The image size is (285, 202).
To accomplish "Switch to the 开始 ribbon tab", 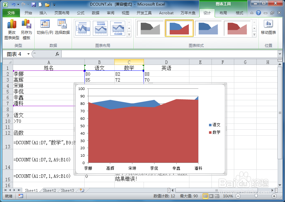I will pos(28,13).
